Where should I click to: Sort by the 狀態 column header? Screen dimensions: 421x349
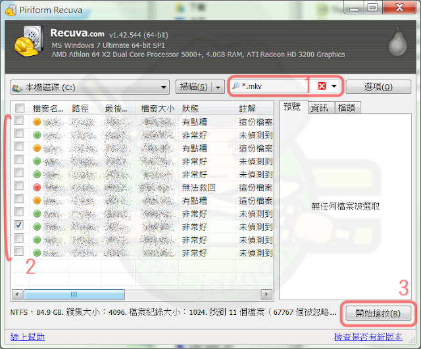(207, 108)
